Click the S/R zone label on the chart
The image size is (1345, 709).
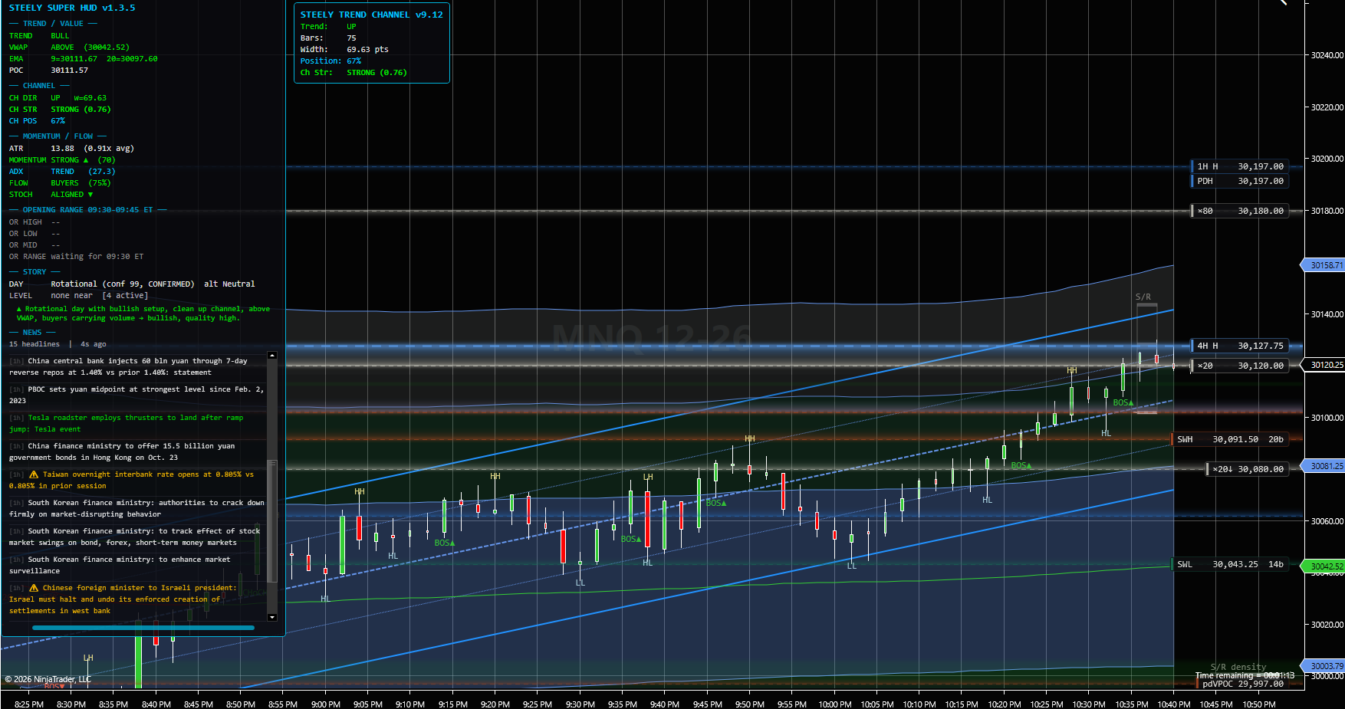coord(1143,297)
